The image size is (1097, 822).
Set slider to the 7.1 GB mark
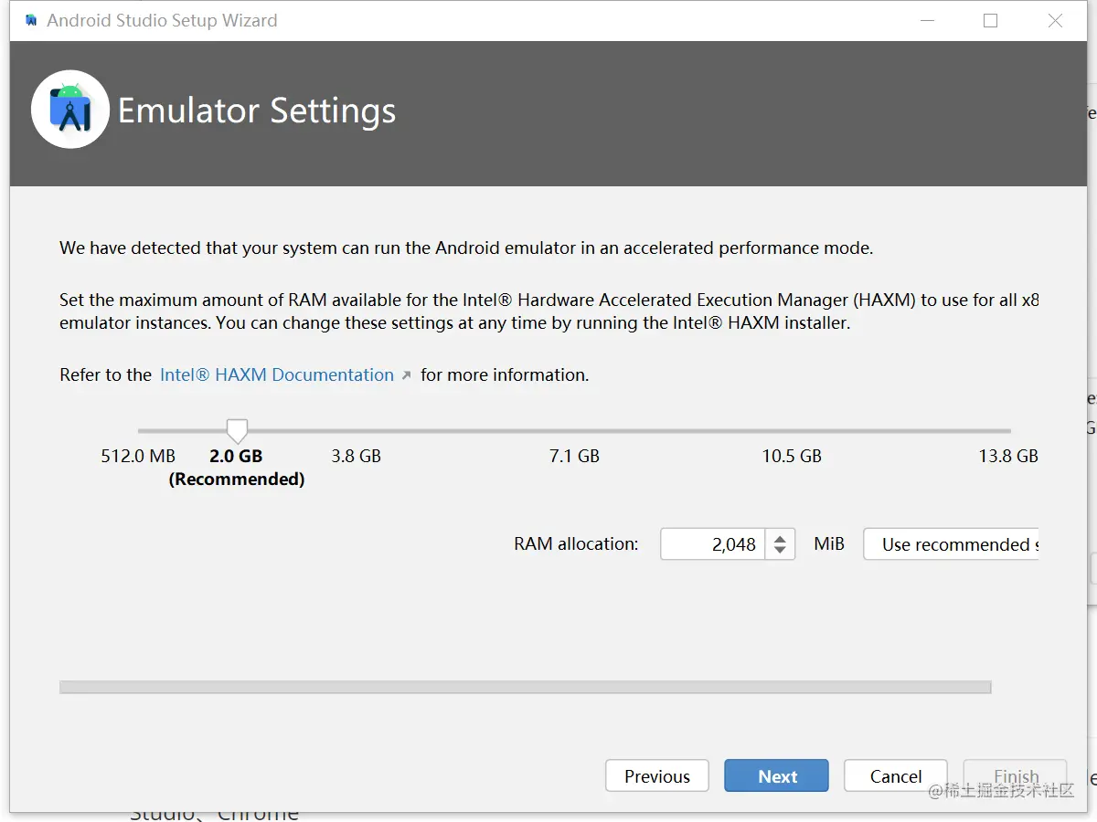tap(574, 456)
